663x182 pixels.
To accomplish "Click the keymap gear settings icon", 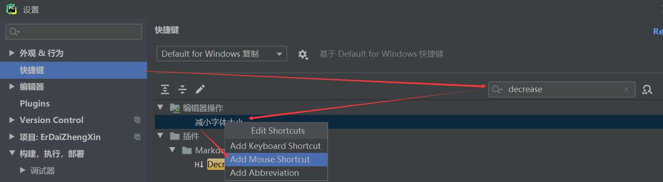I will coord(303,55).
